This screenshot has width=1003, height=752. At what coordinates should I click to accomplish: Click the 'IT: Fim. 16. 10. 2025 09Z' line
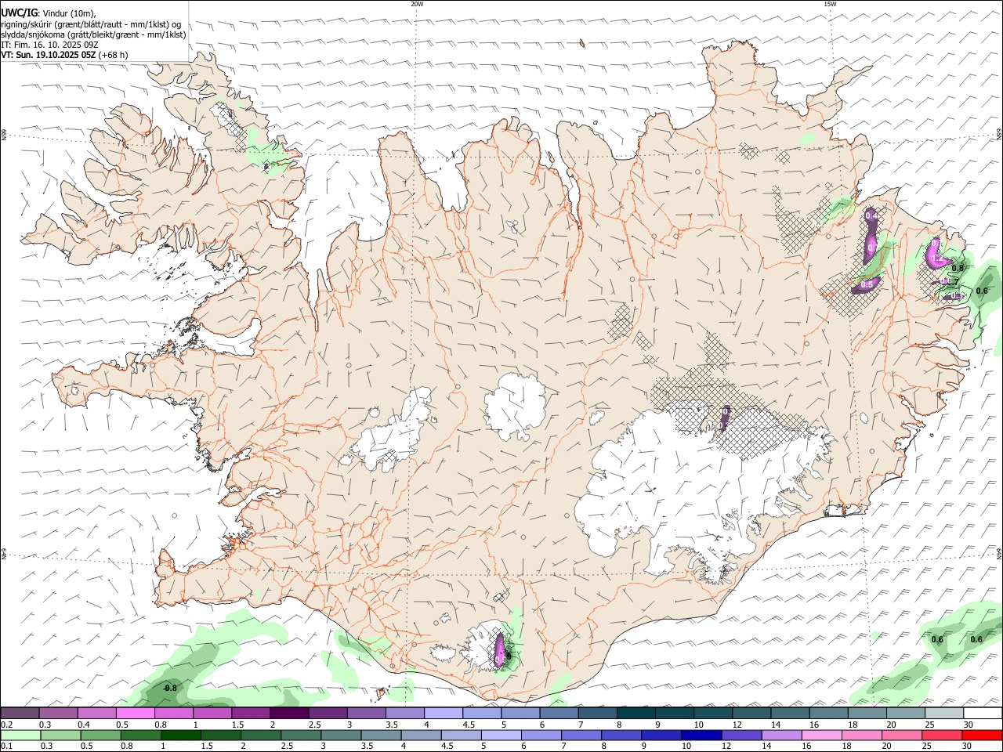coord(49,45)
